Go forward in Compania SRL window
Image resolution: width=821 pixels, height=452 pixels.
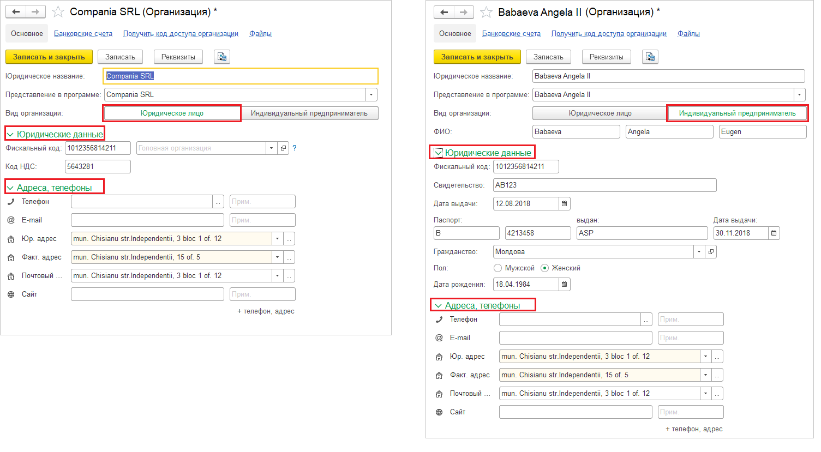coord(35,12)
